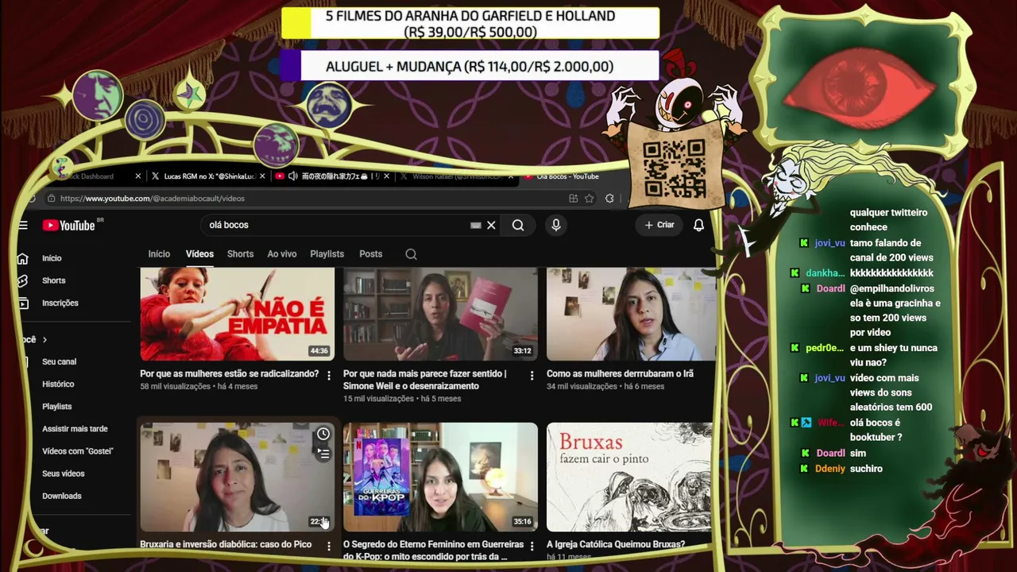Open YouTube notifications bell
1017x572 pixels.
pos(698,225)
